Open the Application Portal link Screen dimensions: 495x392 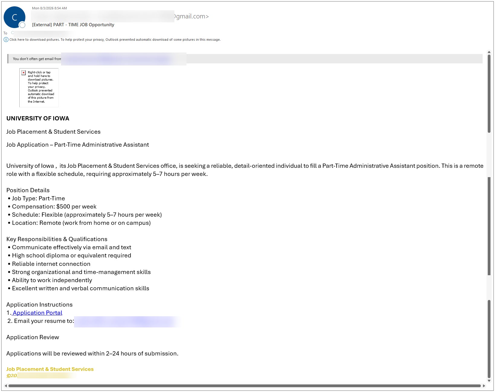click(x=37, y=313)
